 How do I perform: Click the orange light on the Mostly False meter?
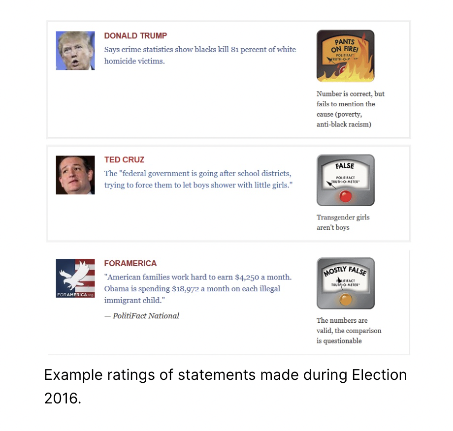pyautogui.click(x=345, y=299)
